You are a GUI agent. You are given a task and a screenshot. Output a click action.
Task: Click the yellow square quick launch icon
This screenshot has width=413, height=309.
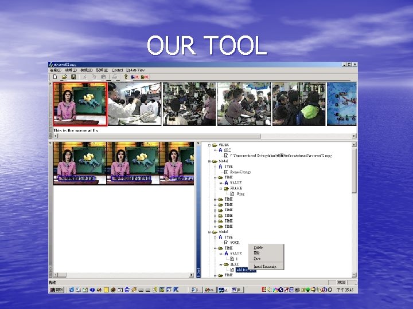click(x=106, y=290)
